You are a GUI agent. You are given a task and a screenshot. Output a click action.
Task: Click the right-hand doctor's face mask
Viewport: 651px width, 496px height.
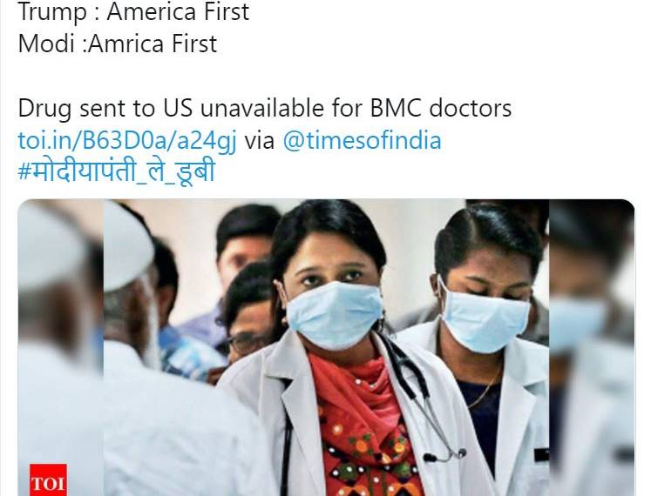[484, 318]
